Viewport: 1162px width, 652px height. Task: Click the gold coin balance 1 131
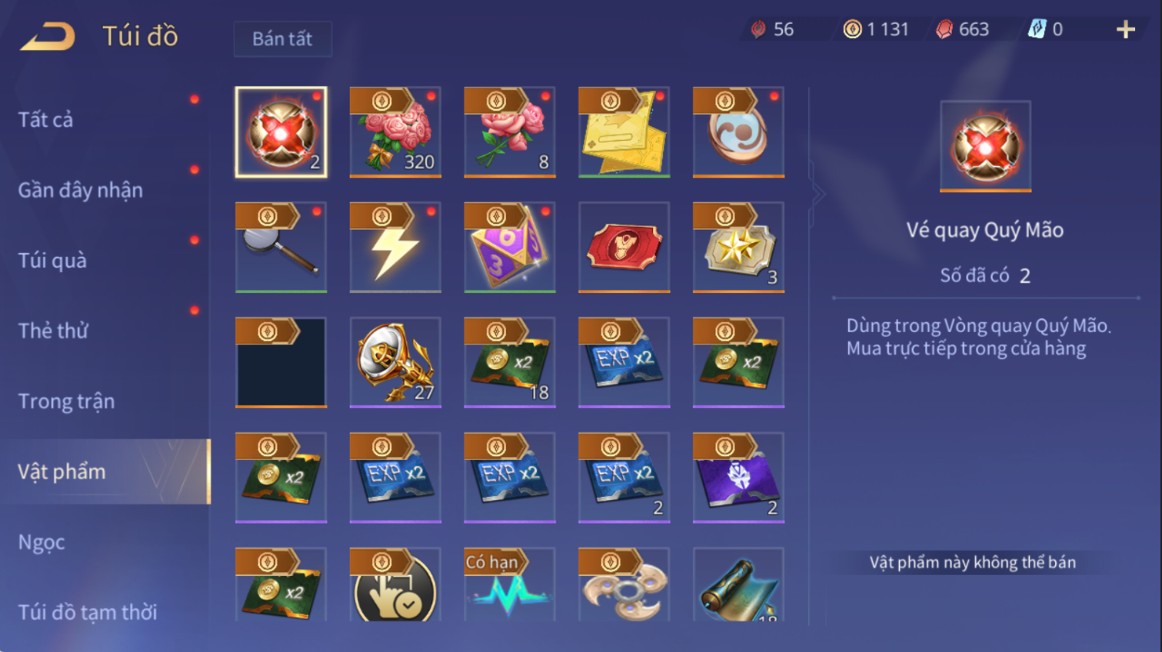pos(876,29)
